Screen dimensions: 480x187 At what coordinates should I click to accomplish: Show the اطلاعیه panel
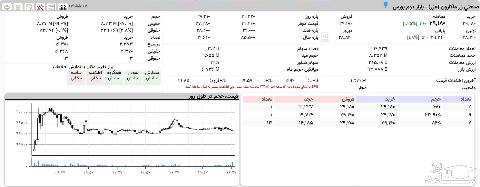coord(95,76)
